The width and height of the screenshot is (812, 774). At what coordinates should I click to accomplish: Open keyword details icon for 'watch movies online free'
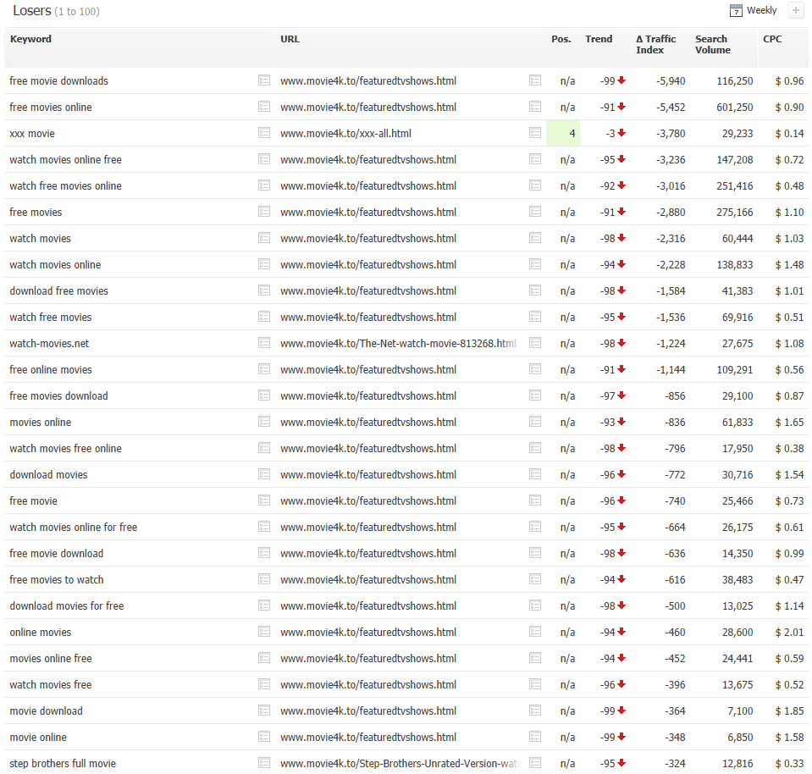[264, 159]
